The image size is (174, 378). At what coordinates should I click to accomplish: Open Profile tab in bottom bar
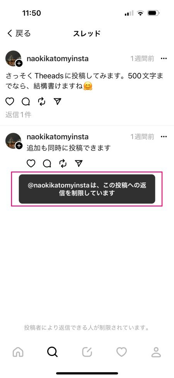click(x=156, y=352)
